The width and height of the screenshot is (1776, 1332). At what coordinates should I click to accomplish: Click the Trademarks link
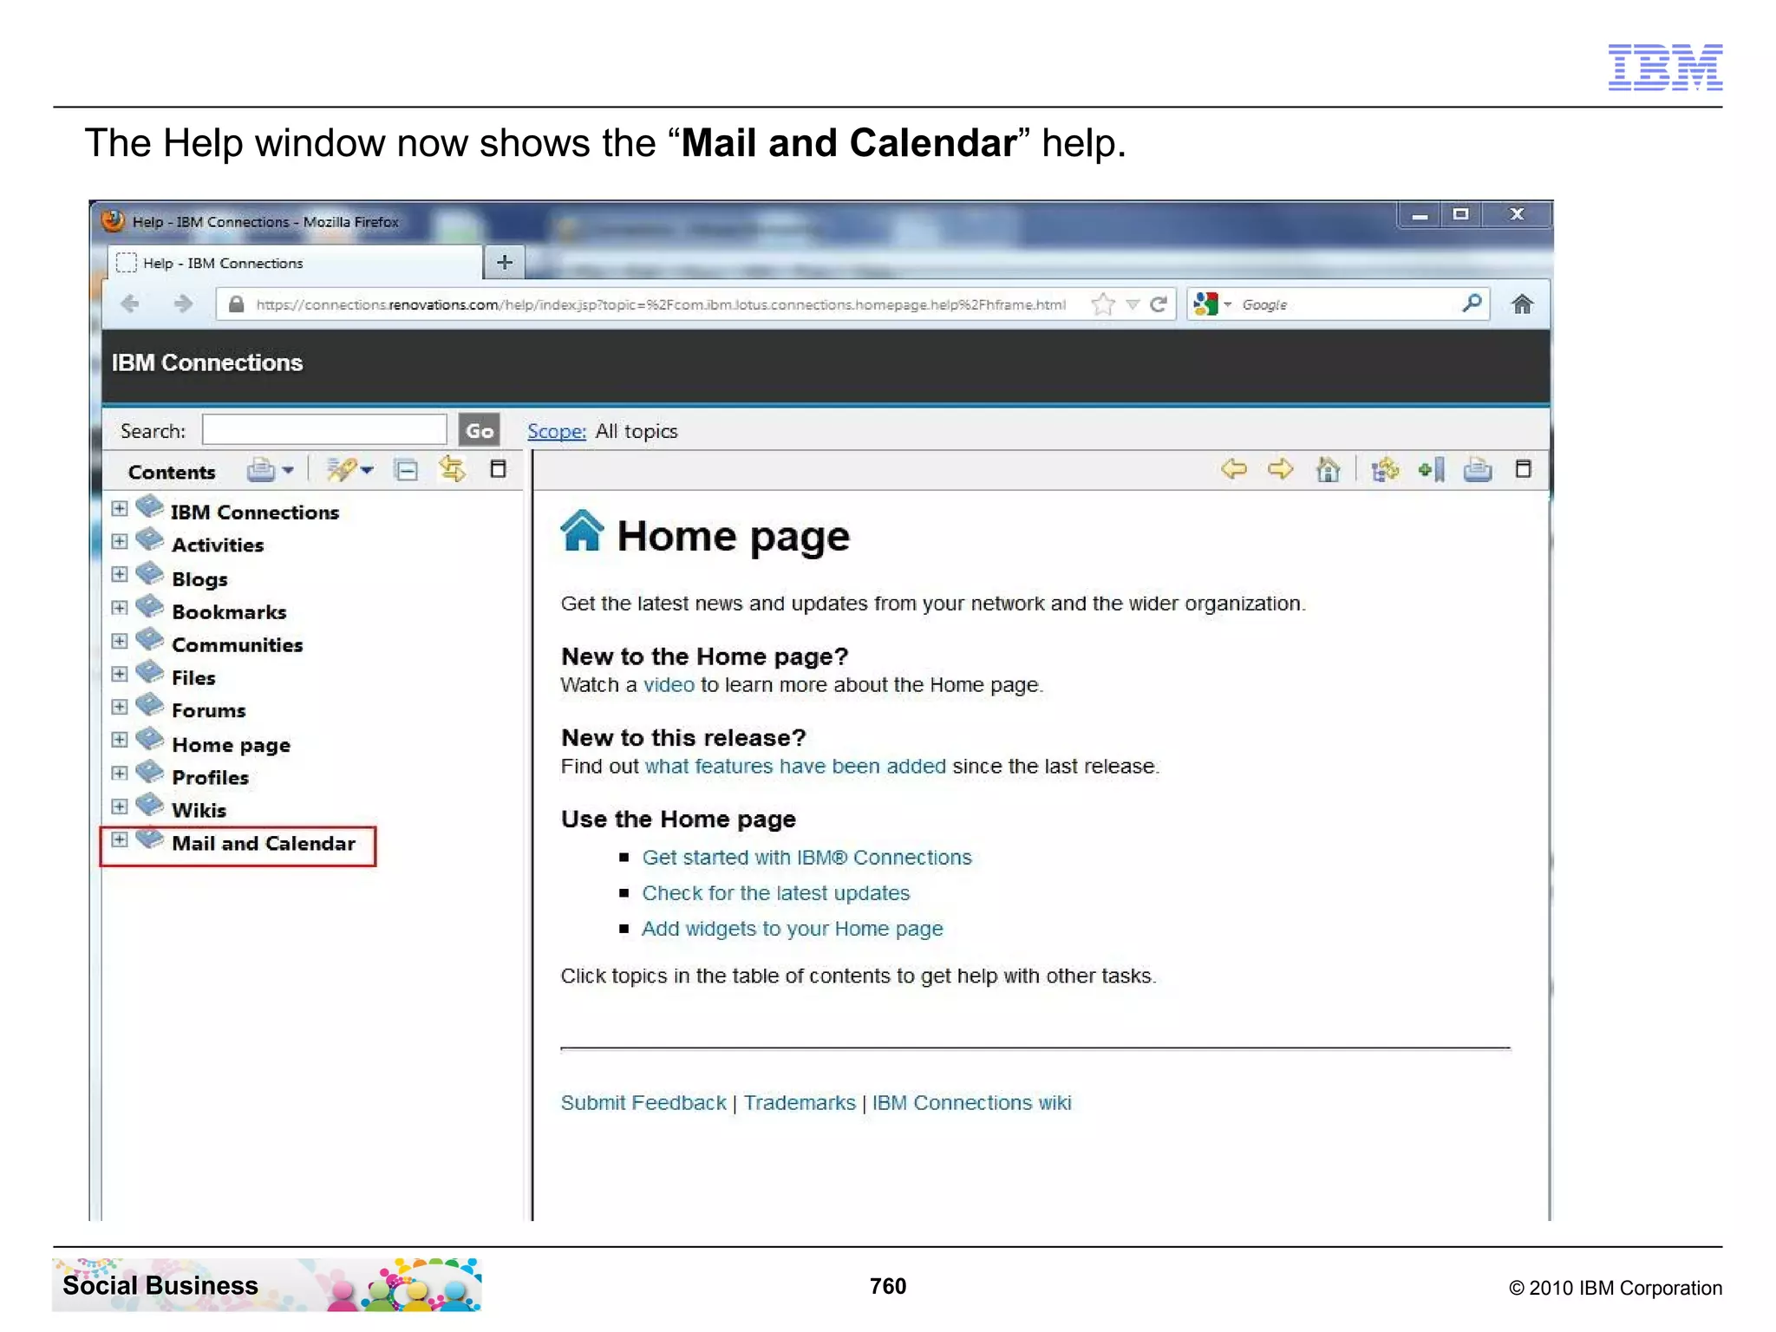tap(800, 1103)
